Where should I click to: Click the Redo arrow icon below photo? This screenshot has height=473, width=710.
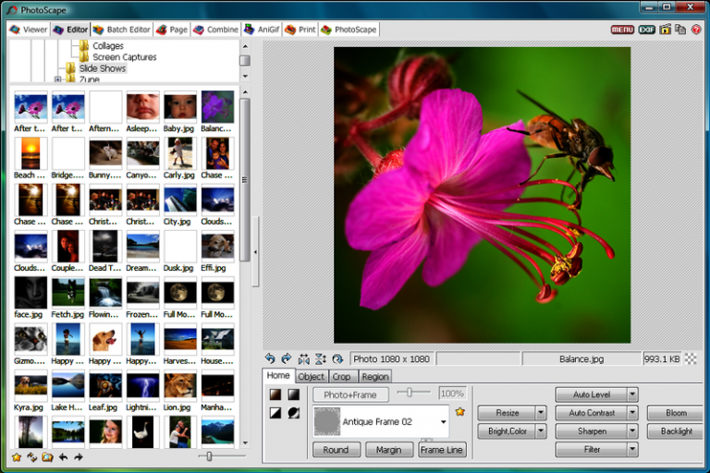click(287, 358)
